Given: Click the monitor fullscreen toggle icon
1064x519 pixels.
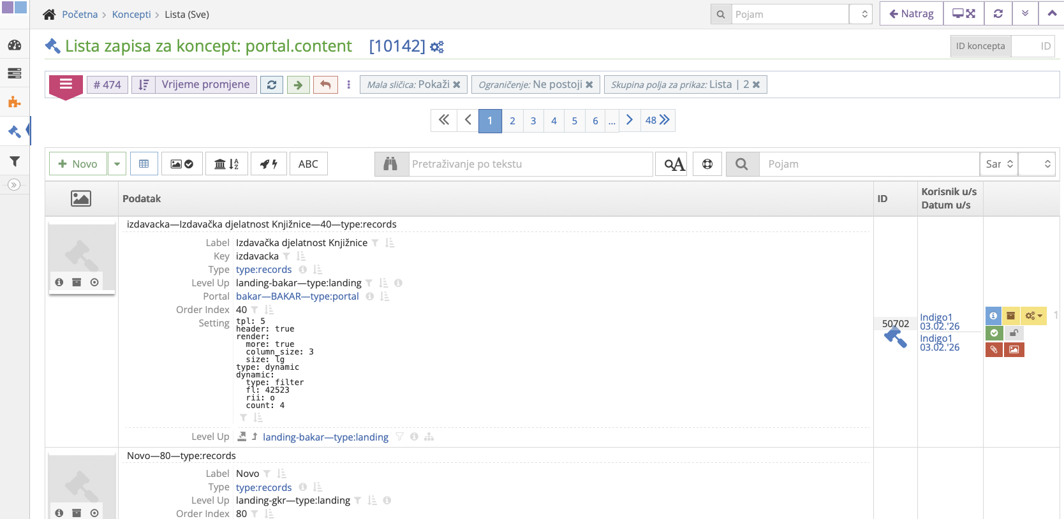Looking at the screenshot, I should [963, 13].
